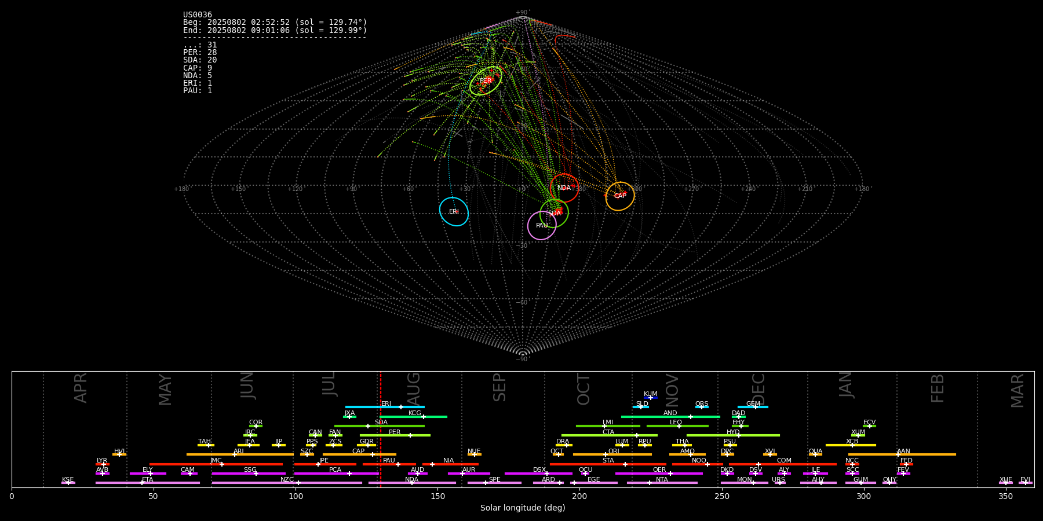Click the CAP orange bar in timeline

click(x=360, y=454)
